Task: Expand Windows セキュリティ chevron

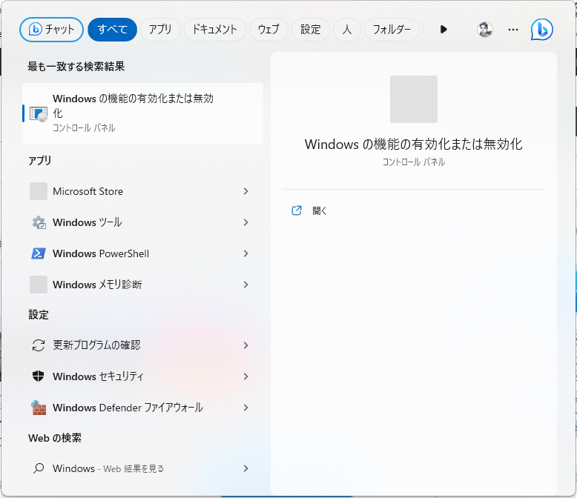Action: click(245, 376)
